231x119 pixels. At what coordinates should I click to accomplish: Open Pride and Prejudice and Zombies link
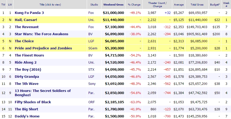pos(43,48)
